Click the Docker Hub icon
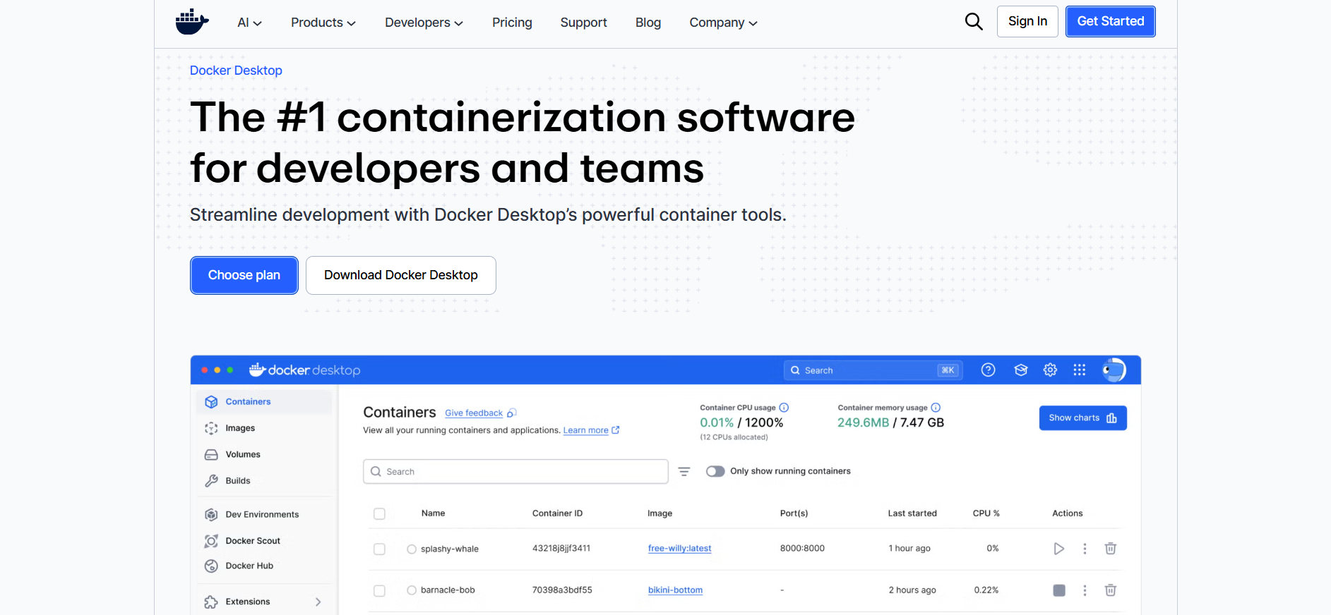This screenshot has height=615, width=1331. [211, 566]
